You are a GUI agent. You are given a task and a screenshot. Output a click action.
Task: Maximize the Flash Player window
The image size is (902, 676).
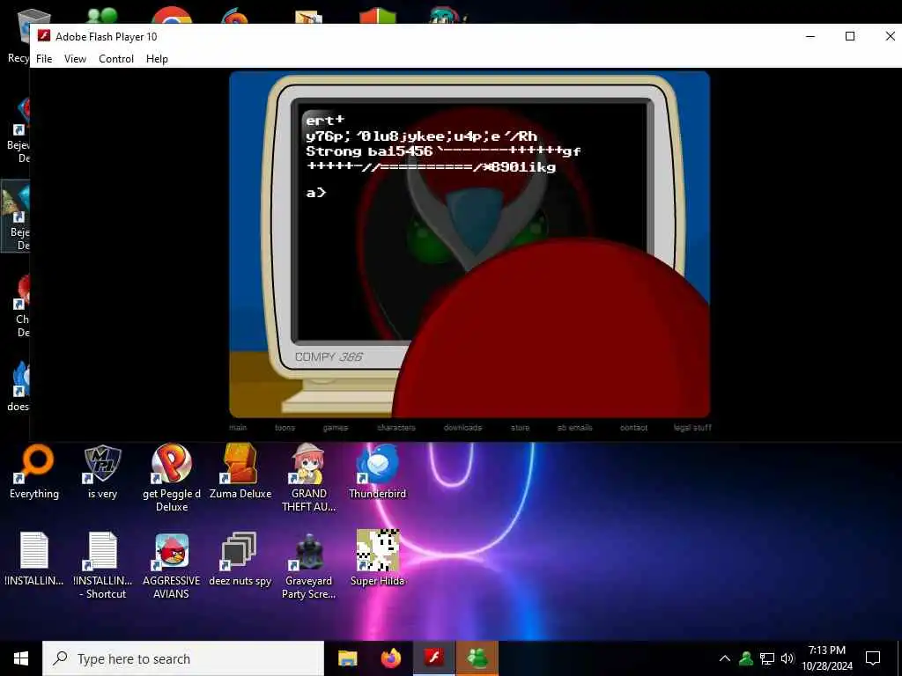(x=850, y=36)
